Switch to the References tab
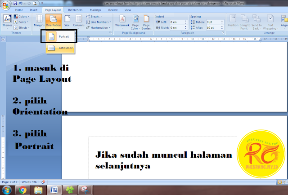 click(x=75, y=10)
